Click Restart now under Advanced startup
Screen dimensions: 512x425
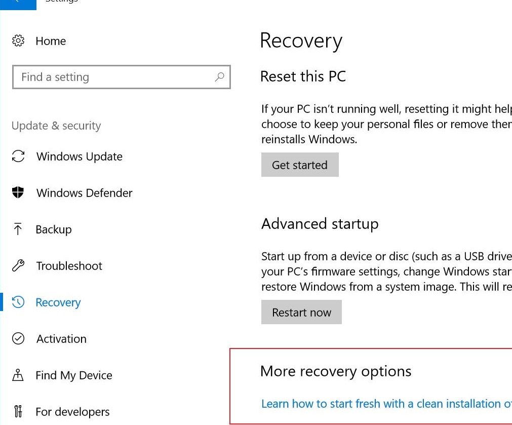click(x=301, y=312)
